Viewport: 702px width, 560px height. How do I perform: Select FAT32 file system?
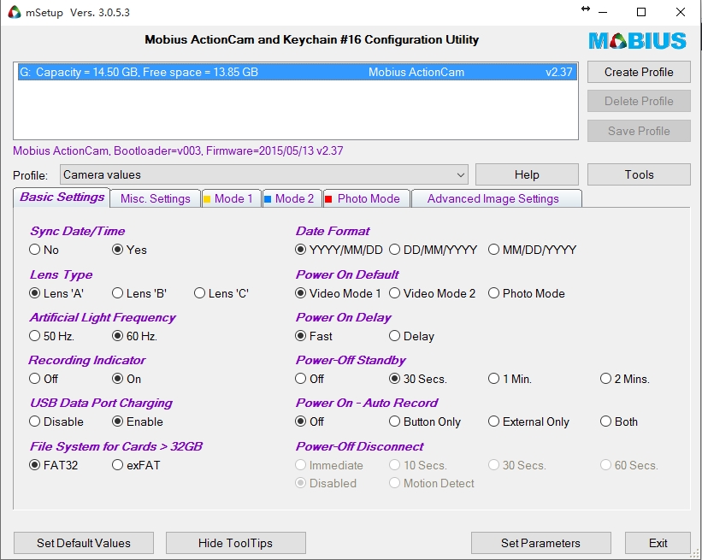point(54,466)
